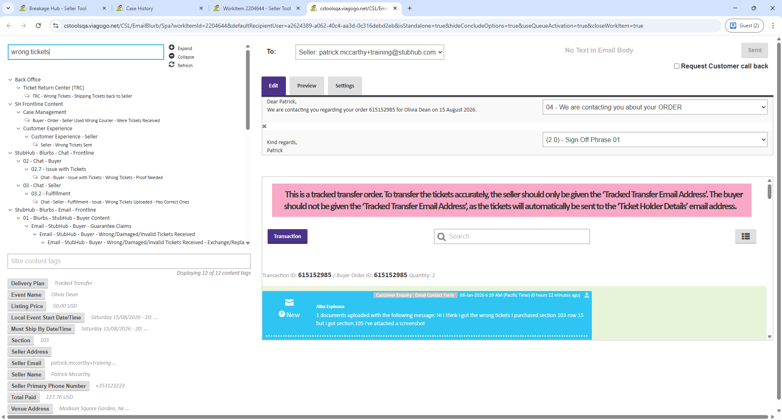Image resolution: width=782 pixels, height=420 pixels.
Task: Collapse the Back Office tree node
Action: (x=10, y=80)
